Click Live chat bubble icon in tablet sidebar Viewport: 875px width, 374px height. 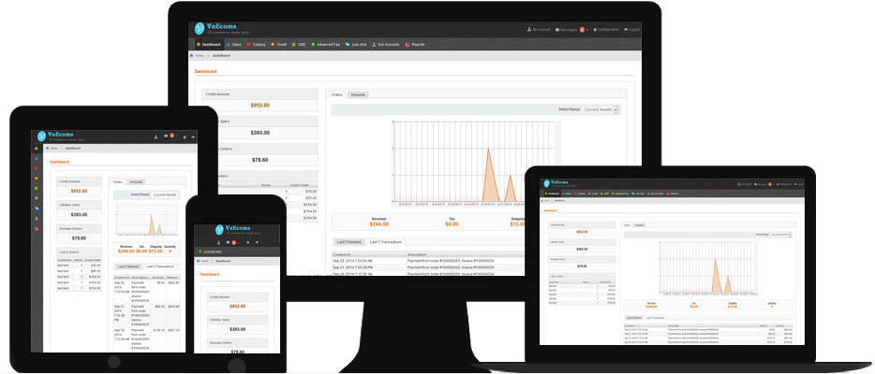[x=37, y=209]
